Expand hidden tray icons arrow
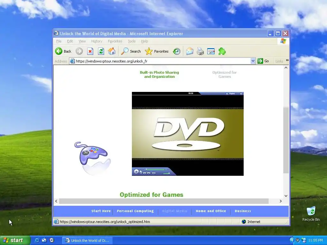Screen dimensions: 327x245 (x=292, y=240)
